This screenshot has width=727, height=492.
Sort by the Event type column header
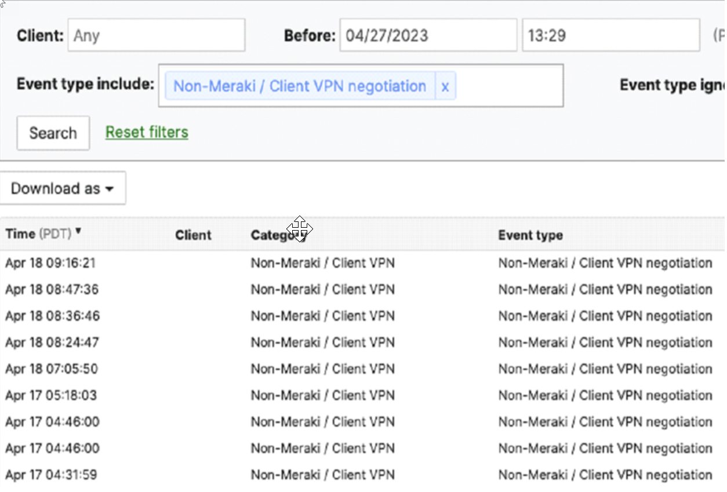[530, 235]
